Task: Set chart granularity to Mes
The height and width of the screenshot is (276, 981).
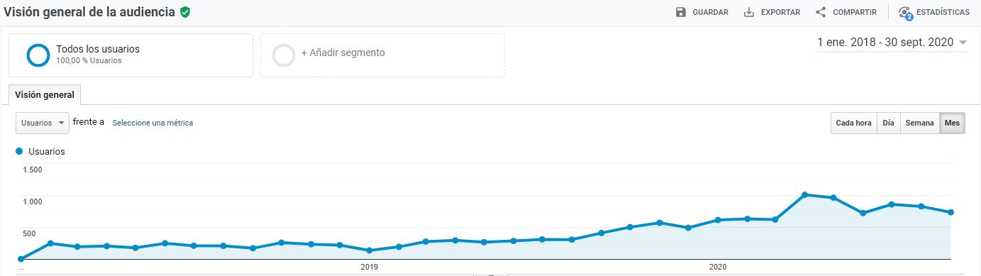Action: (952, 123)
